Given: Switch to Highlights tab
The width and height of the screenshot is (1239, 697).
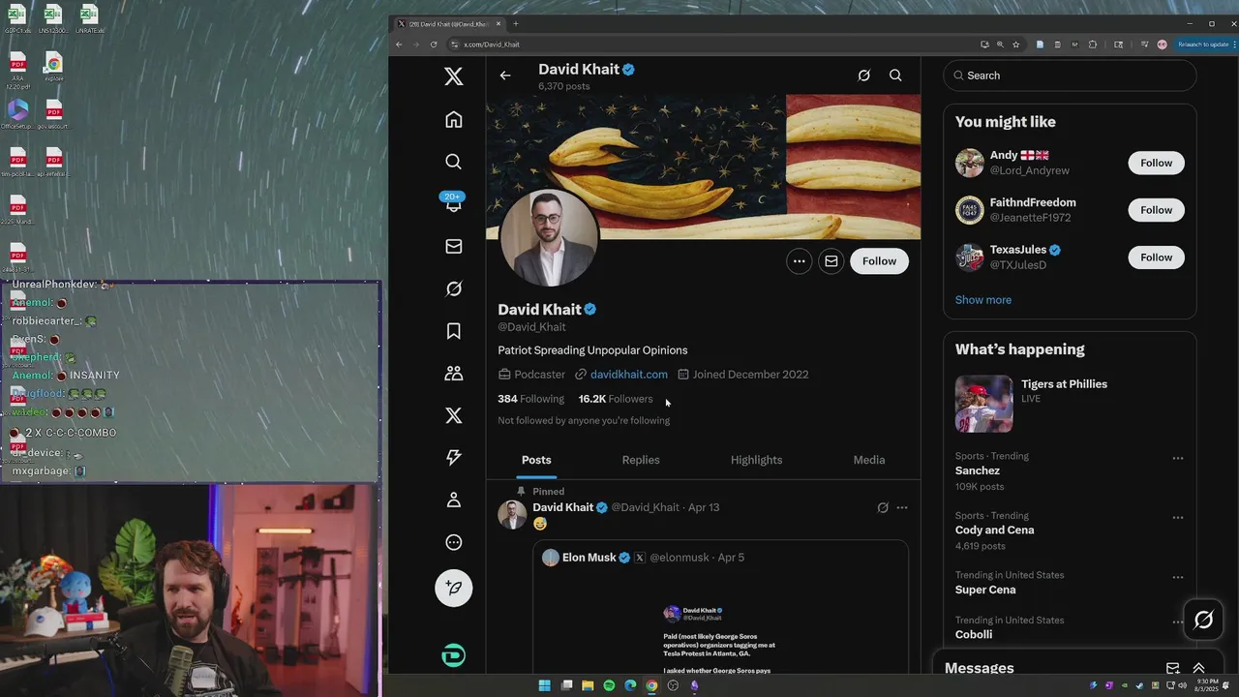Looking at the screenshot, I should point(756,460).
